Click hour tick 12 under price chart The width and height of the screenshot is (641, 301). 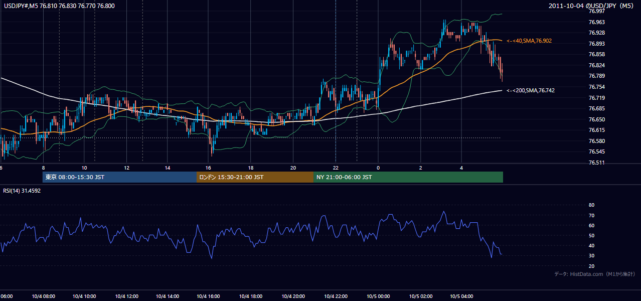[x=126, y=168]
